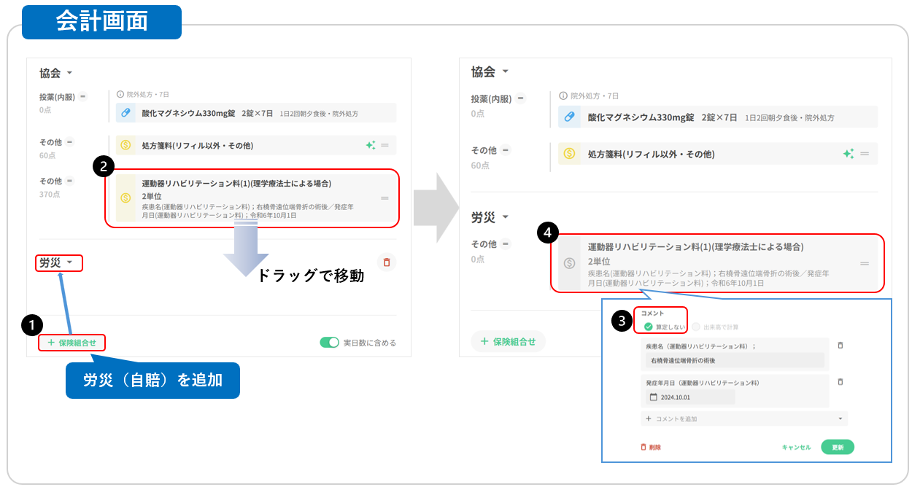
Task: Click the pill icon in right screen's 酸化マグネシウム row
Action: pyautogui.click(x=570, y=117)
